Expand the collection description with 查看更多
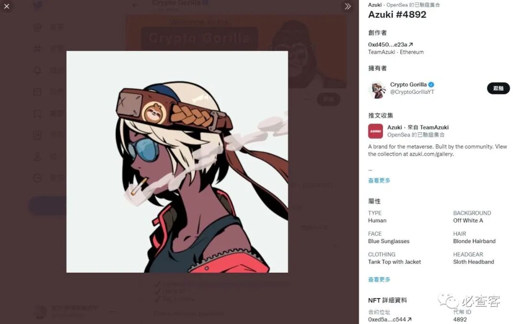 379,181
